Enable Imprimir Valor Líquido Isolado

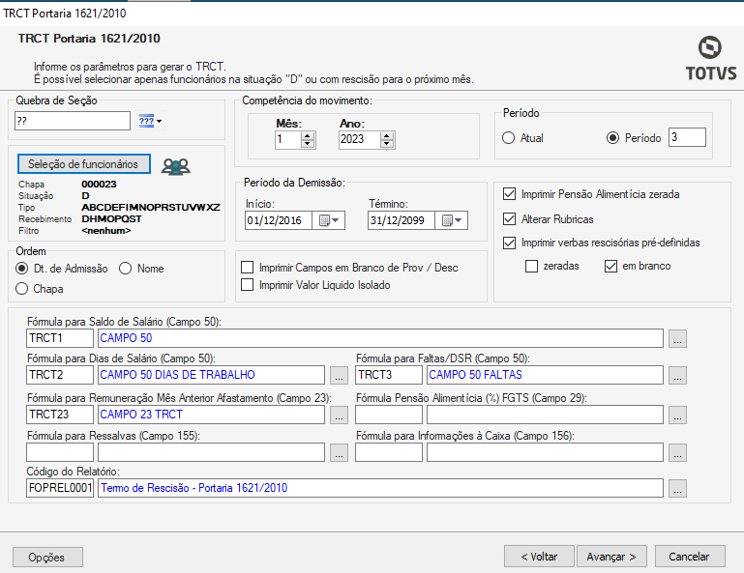coord(249,285)
